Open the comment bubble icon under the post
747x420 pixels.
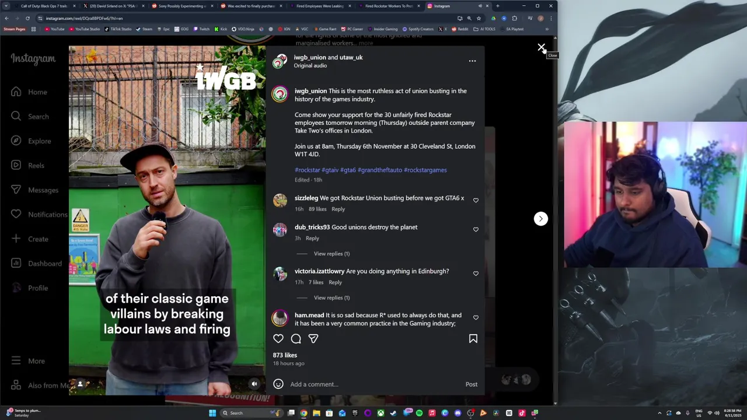tap(296, 338)
